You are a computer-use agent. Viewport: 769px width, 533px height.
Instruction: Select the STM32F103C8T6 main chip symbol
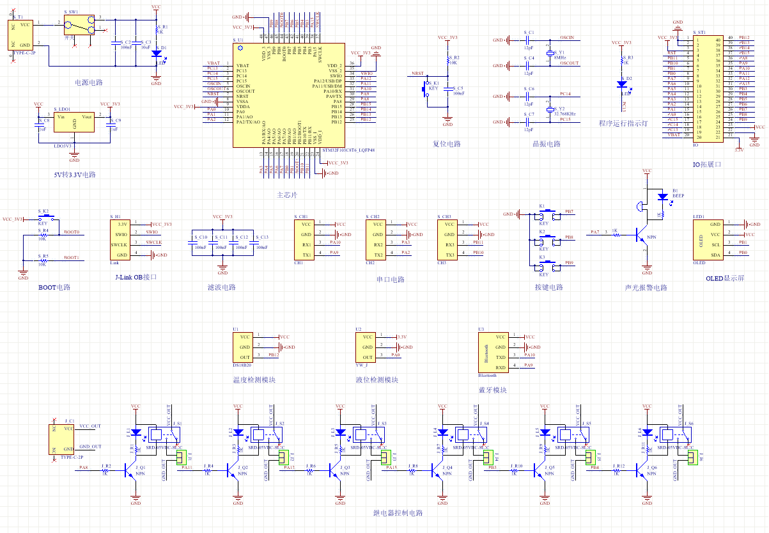tap(290, 96)
